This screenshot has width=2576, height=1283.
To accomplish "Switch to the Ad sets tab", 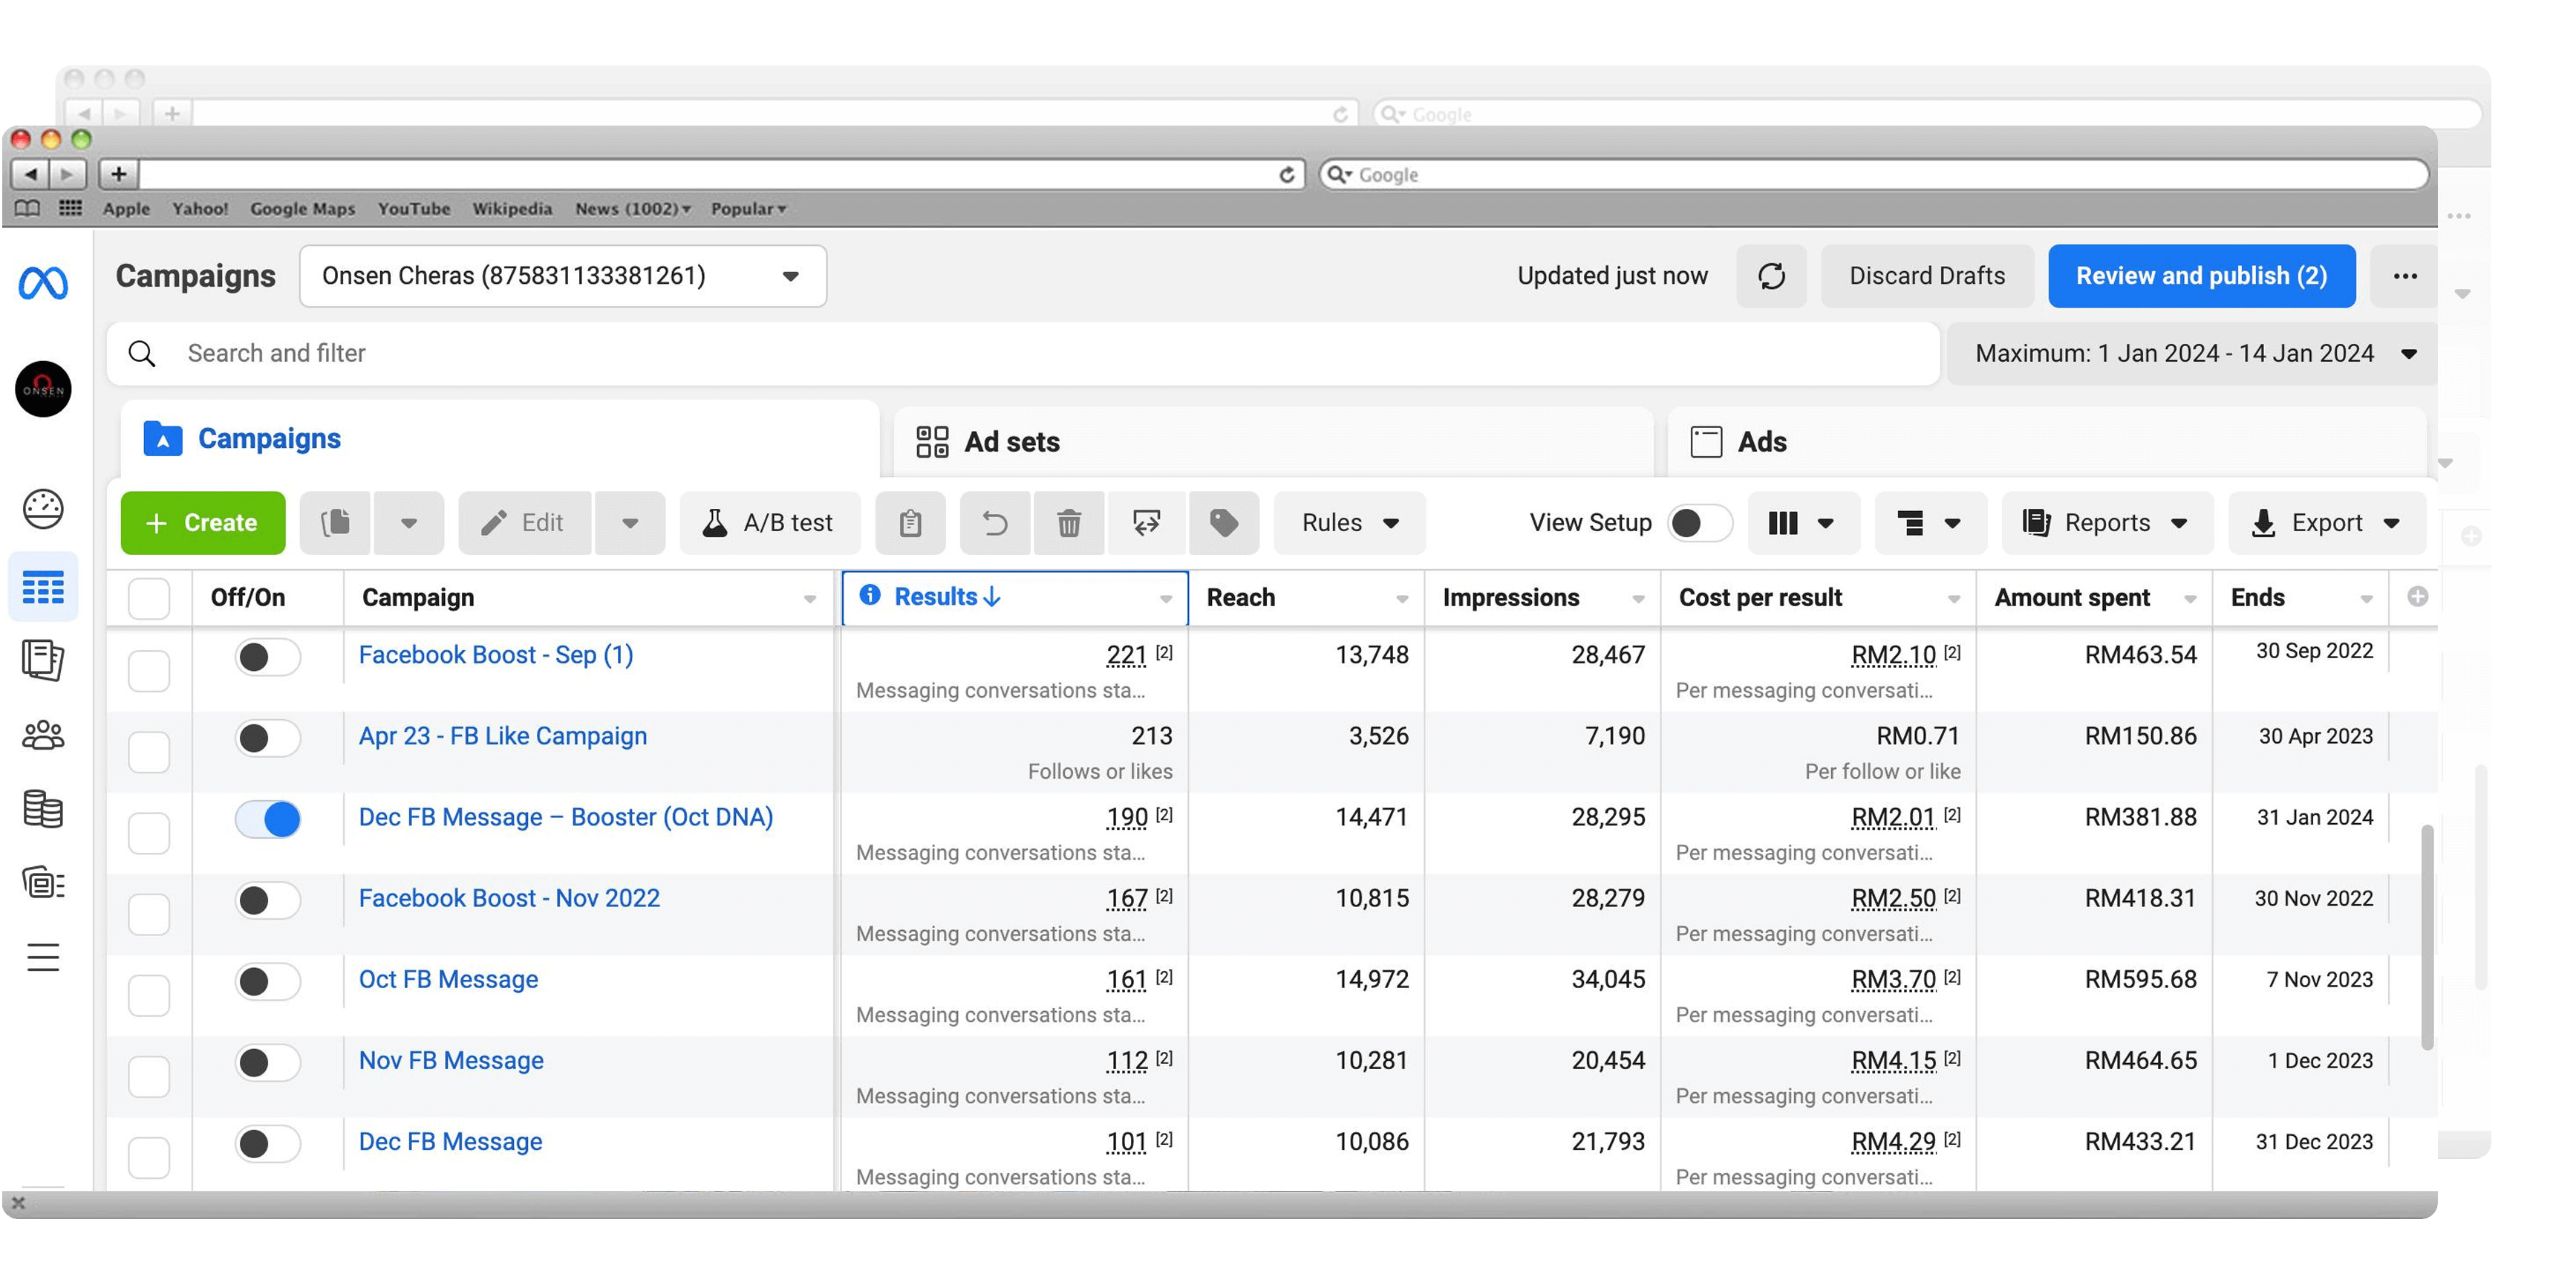I will pos(1273,441).
